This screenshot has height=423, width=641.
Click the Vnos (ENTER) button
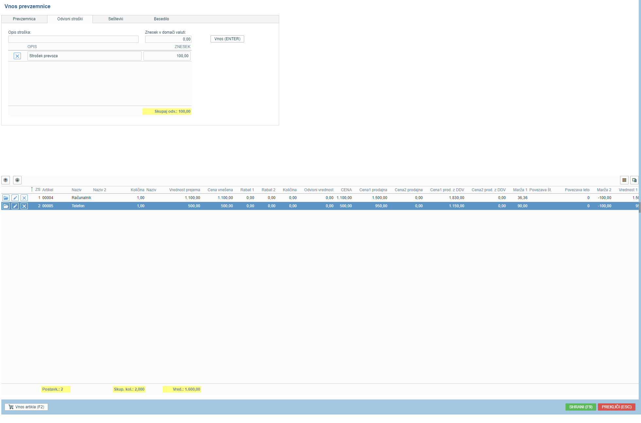pos(227,39)
